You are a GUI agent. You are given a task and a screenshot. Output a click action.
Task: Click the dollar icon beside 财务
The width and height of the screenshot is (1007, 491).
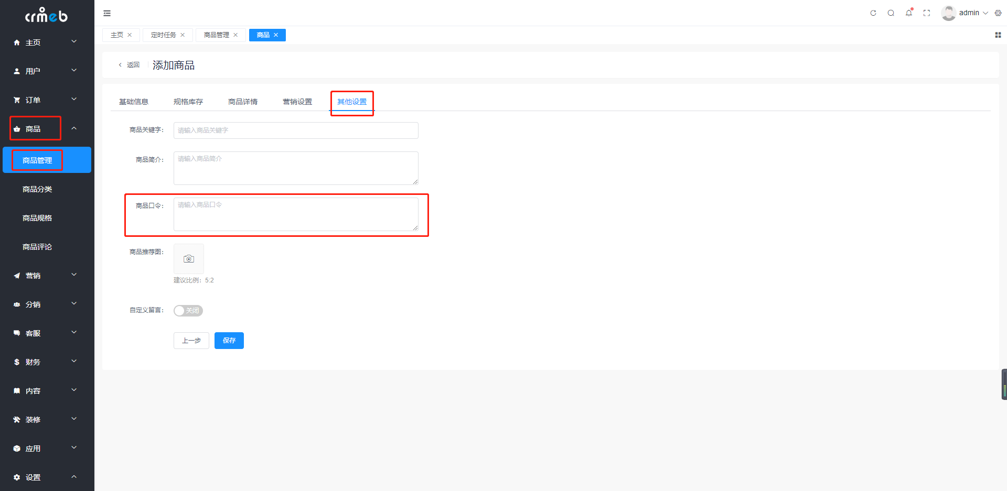17,362
